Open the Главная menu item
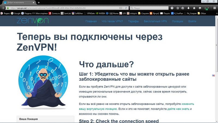The width and height of the screenshot is (218, 123). 91,21
